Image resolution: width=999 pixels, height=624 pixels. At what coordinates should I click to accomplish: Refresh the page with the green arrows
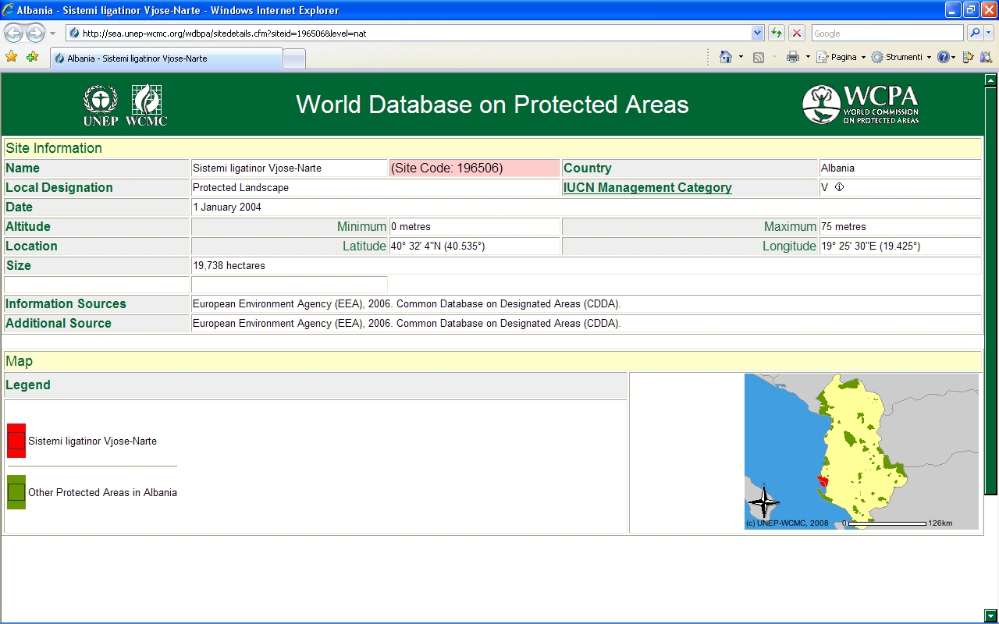click(777, 33)
